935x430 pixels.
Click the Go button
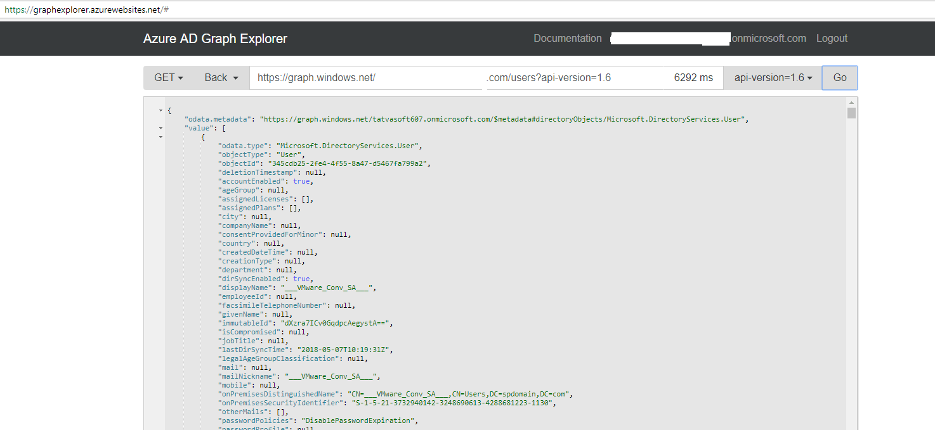tap(840, 77)
